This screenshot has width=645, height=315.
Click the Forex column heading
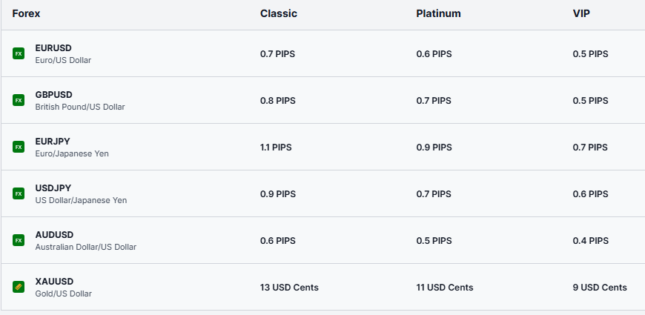[x=26, y=13]
